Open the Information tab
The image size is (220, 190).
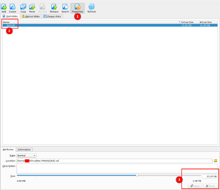[x=24, y=150]
